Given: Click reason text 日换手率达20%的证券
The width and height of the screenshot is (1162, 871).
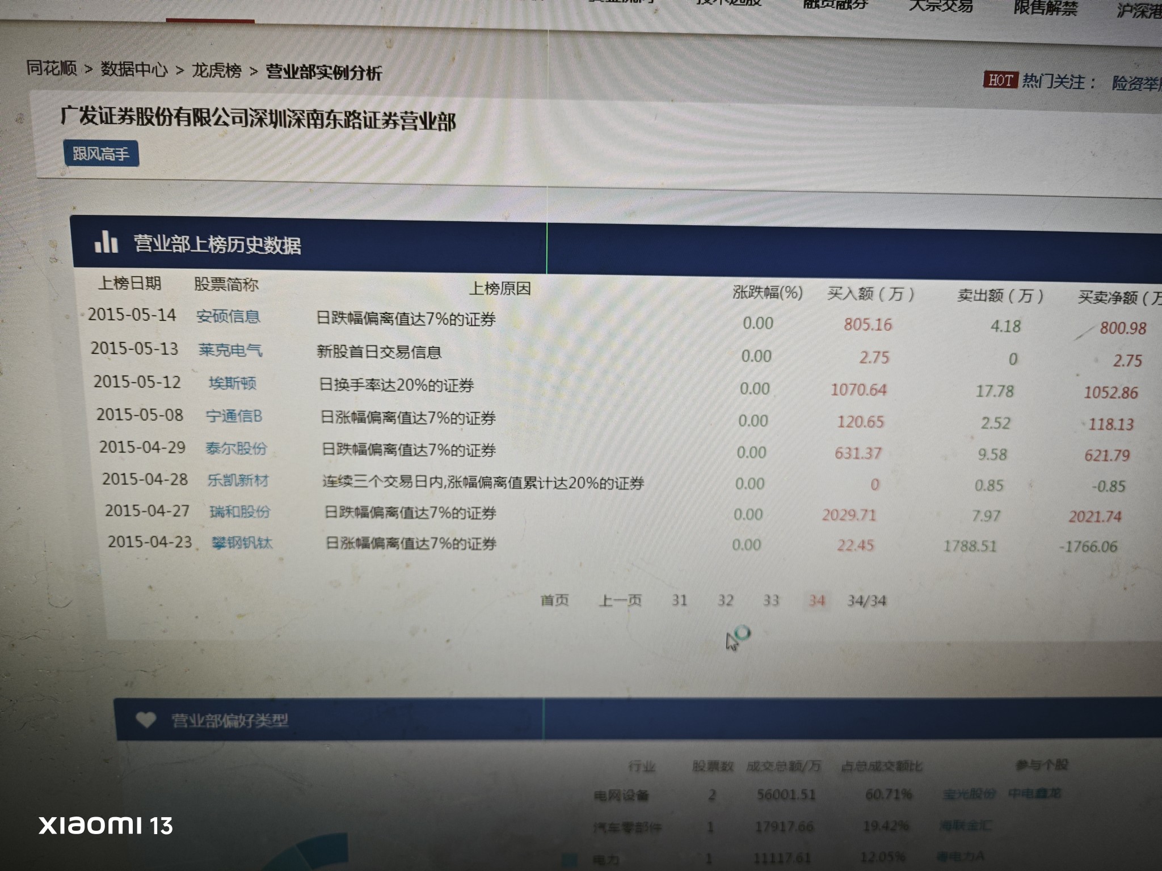Looking at the screenshot, I should [x=397, y=386].
